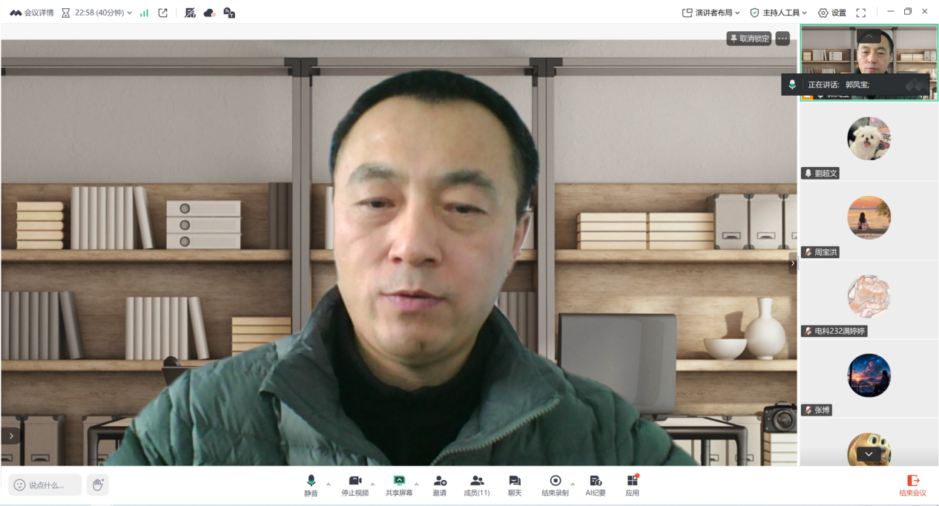Open the 邀请 (invite) icon
939x506 pixels.
440,484
